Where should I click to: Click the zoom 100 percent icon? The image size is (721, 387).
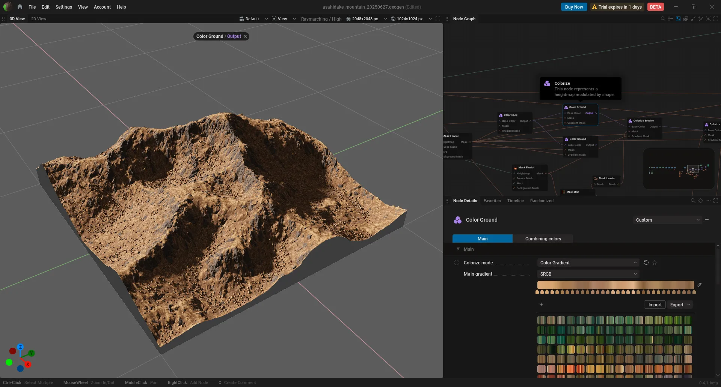click(x=708, y=19)
